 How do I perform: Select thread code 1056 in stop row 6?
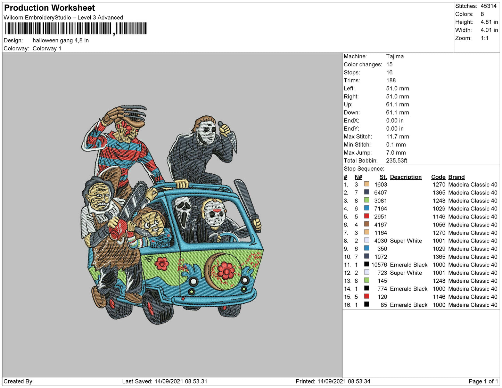439,225
